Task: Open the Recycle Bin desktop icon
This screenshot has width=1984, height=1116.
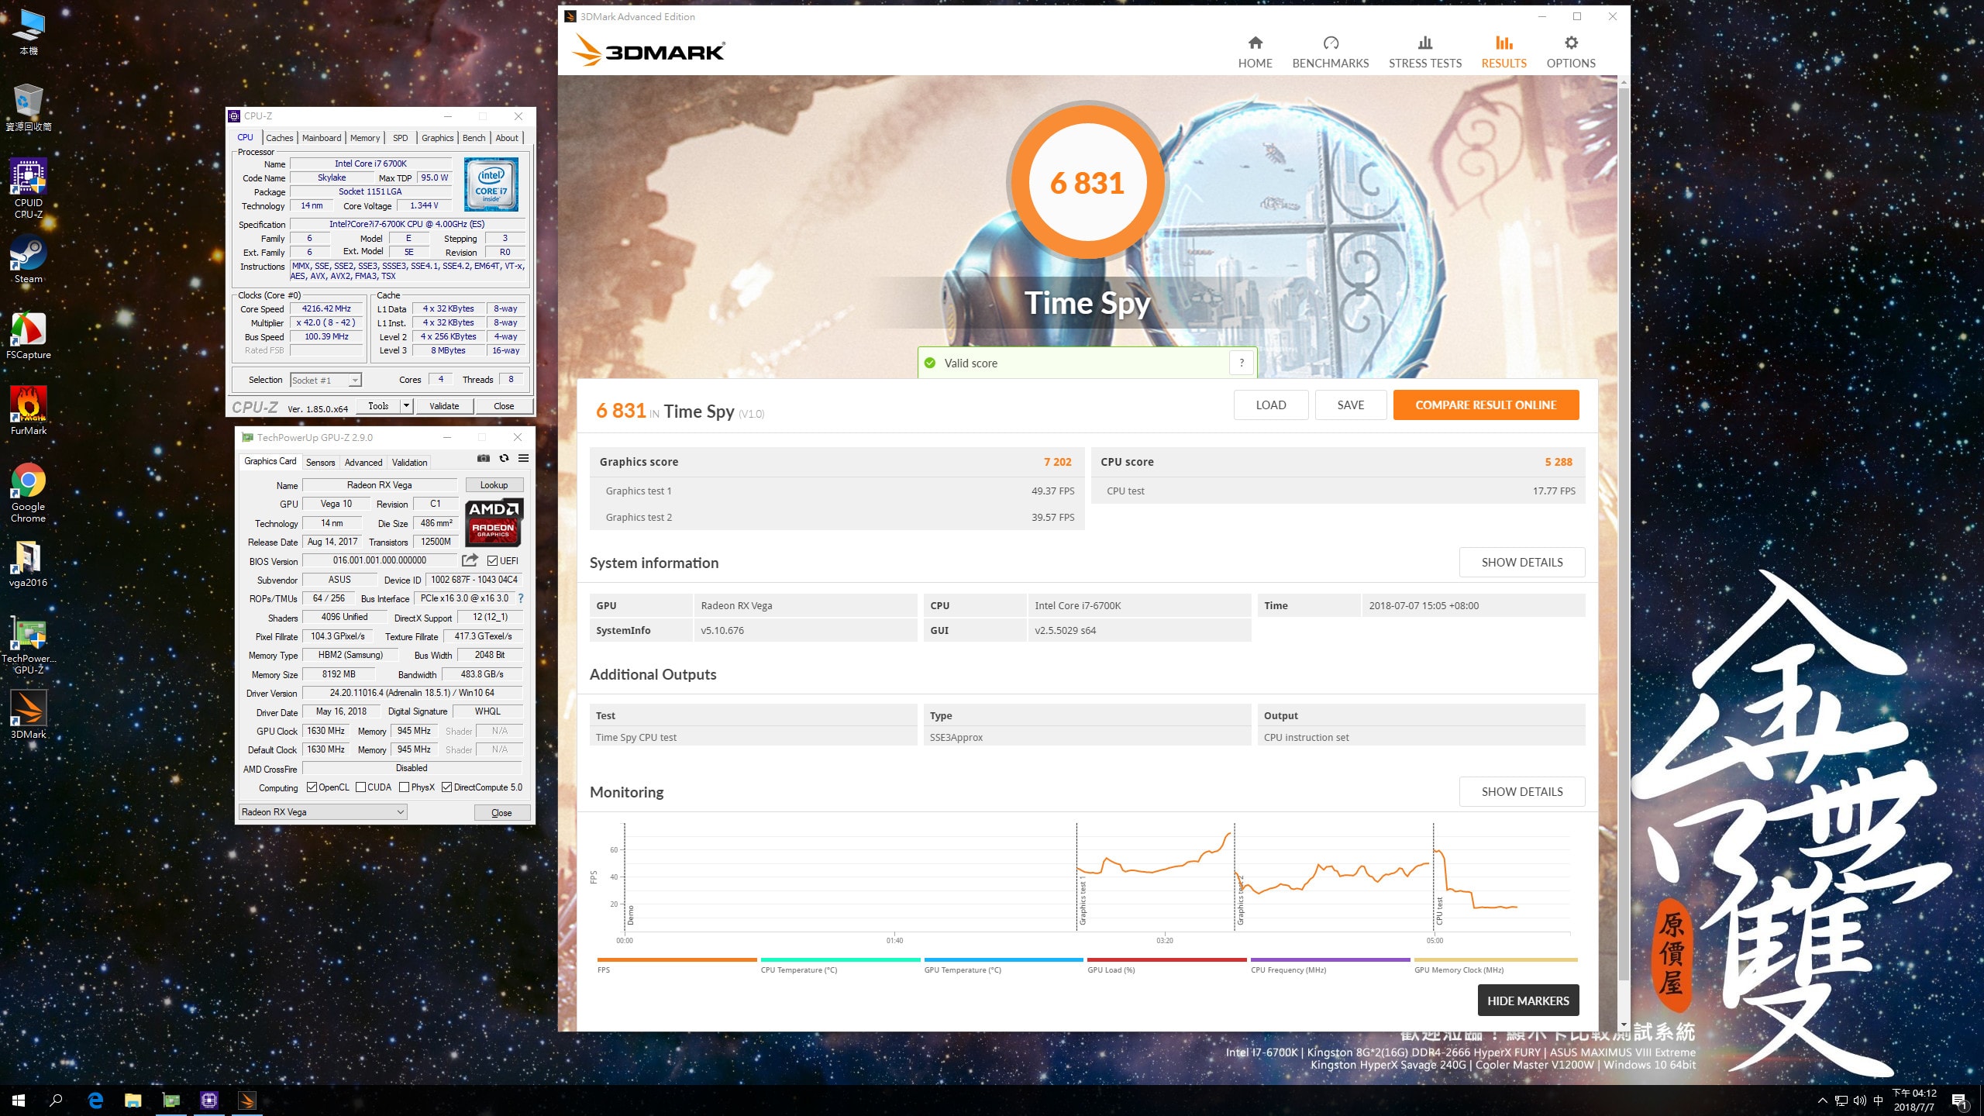Action: (x=29, y=107)
